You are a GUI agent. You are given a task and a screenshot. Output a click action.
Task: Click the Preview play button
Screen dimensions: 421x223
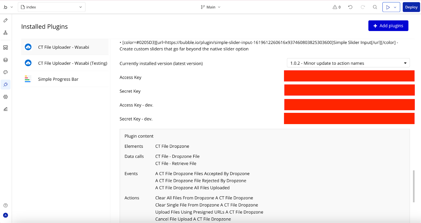click(388, 7)
